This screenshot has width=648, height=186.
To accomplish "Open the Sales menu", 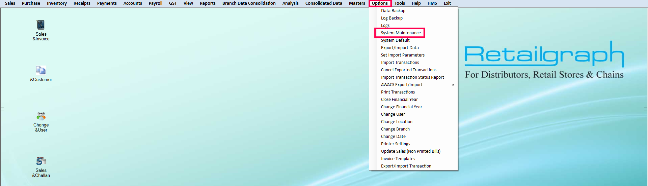I will coord(10,3).
